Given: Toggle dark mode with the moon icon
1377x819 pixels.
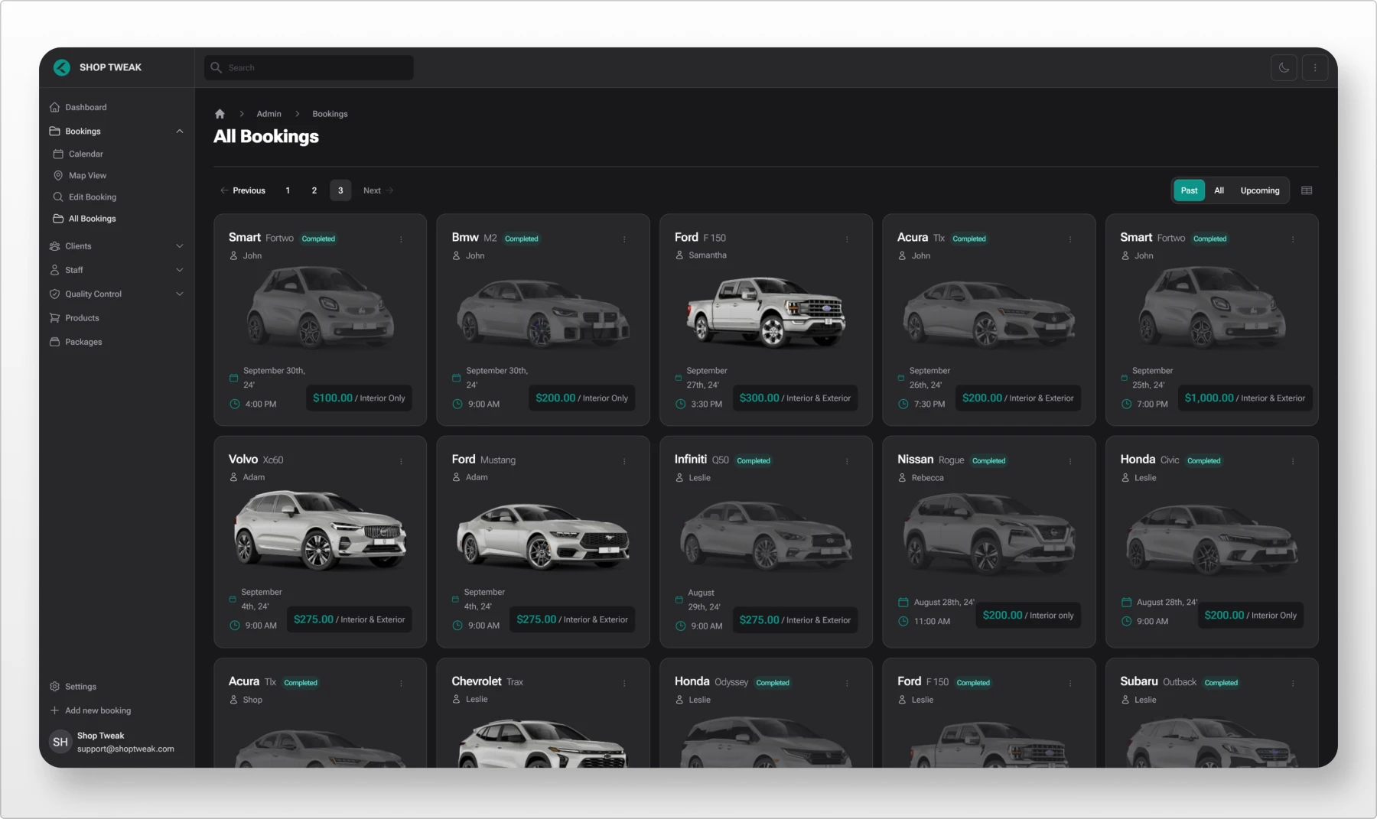Looking at the screenshot, I should (1284, 67).
